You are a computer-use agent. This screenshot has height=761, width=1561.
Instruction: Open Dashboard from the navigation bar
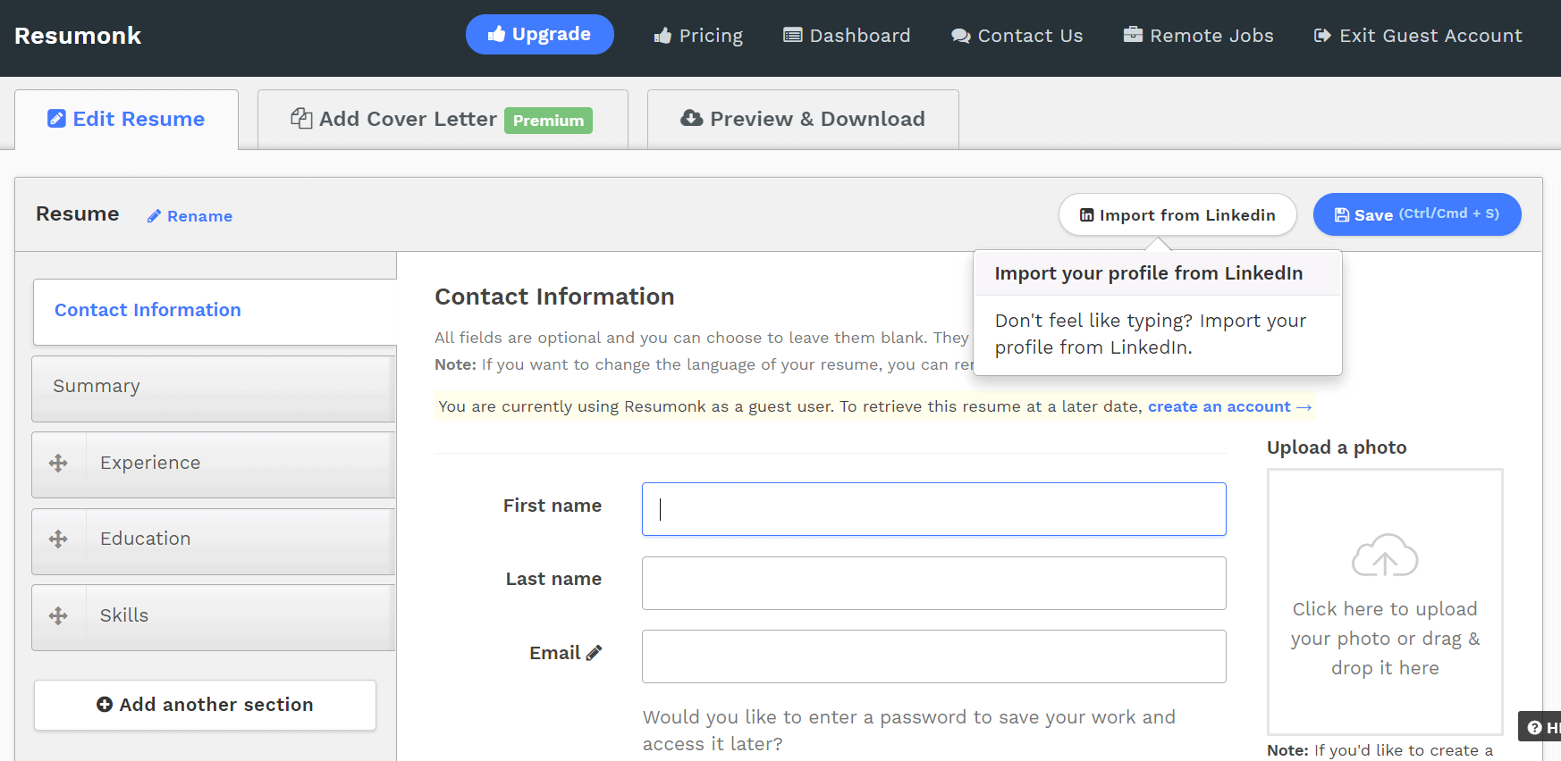(847, 36)
